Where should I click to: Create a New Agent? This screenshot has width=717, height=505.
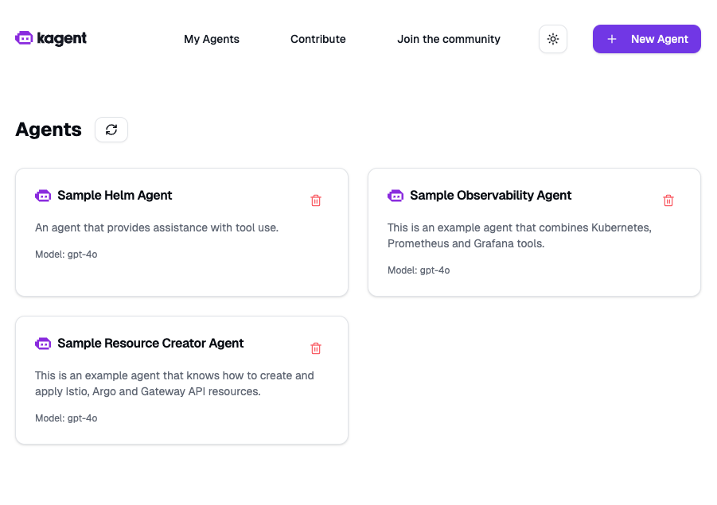647,39
